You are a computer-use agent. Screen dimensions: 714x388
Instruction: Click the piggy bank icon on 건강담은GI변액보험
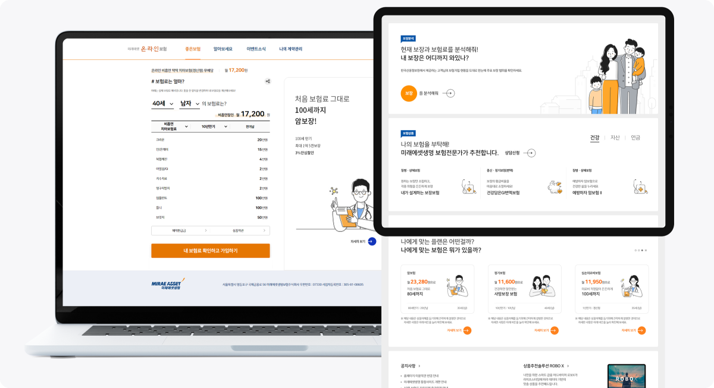555,187
